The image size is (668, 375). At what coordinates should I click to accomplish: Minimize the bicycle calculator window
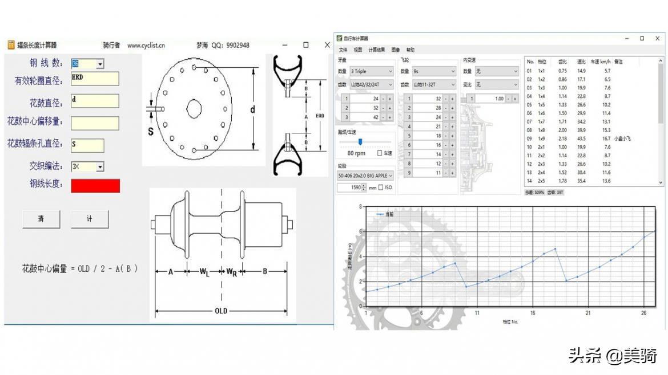[627, 38]
